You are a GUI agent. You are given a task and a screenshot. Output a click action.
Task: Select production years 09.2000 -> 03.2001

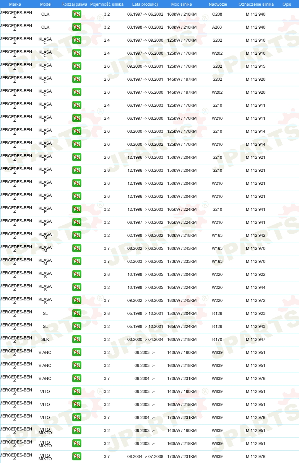tap(145, 67)
